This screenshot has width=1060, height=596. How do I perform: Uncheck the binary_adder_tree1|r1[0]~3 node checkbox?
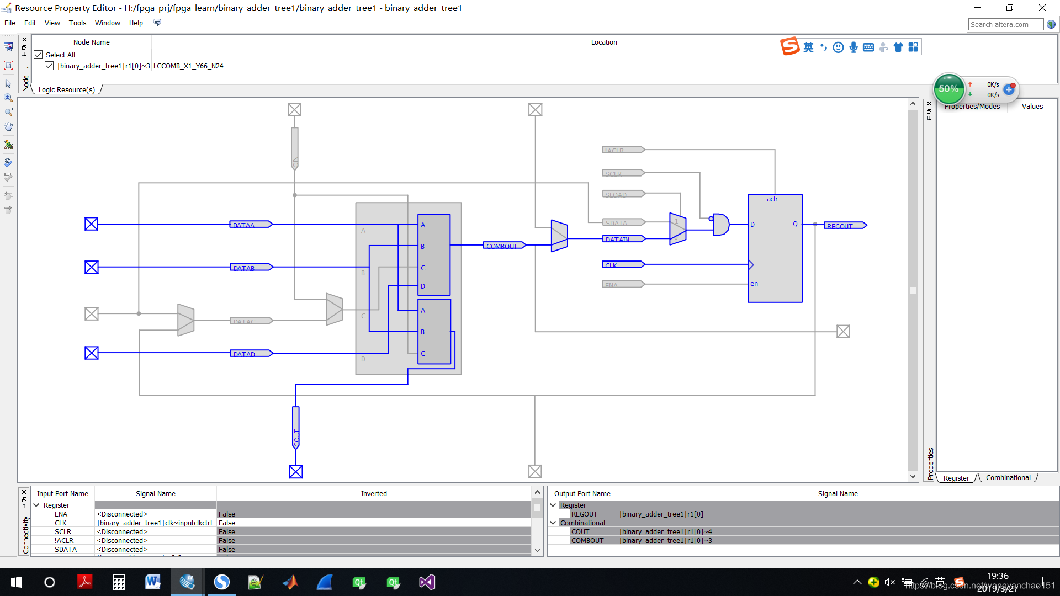pyautogui.click(x=49, y=66)
